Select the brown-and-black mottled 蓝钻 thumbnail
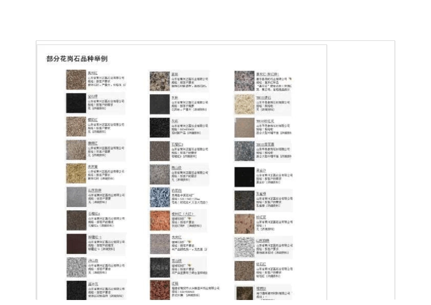 click(160, 81)
